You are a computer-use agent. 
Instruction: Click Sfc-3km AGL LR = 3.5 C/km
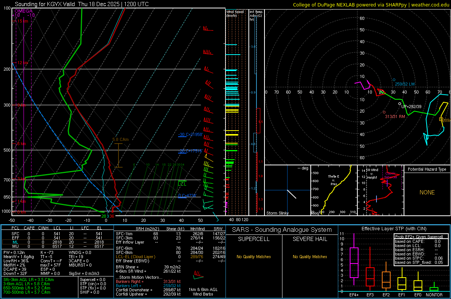tap(29, 280)
